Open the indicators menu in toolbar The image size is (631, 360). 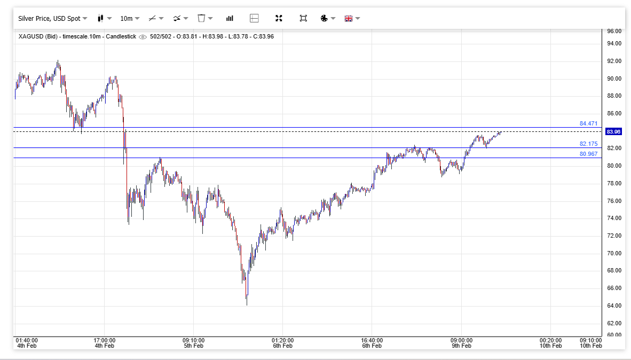180,18
